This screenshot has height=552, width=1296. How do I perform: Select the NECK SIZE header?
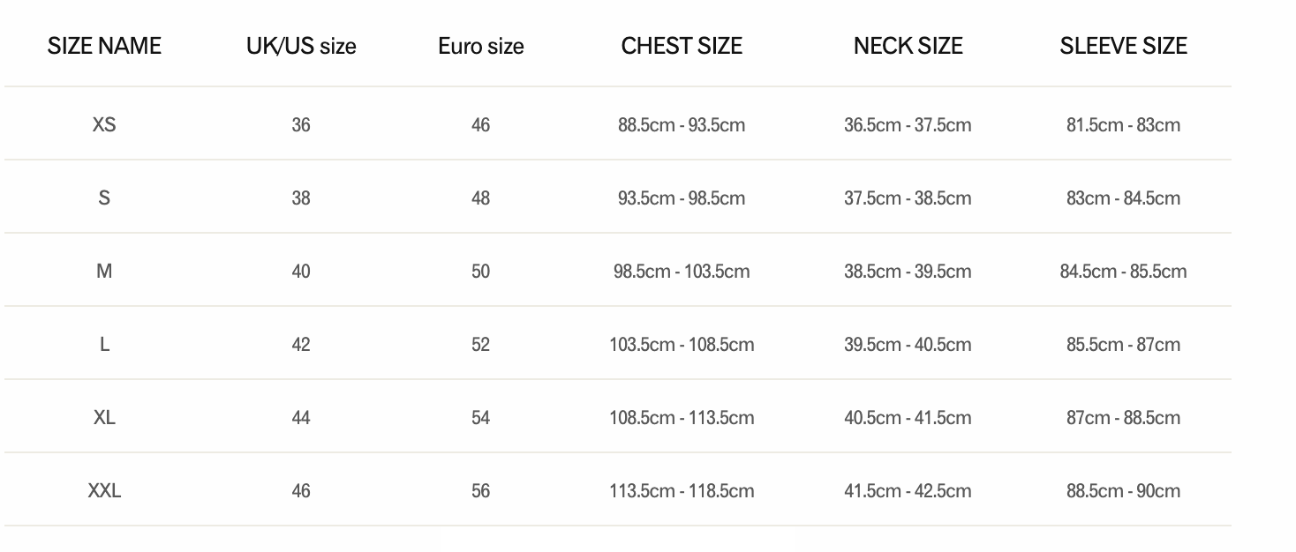tap(908, 46)
